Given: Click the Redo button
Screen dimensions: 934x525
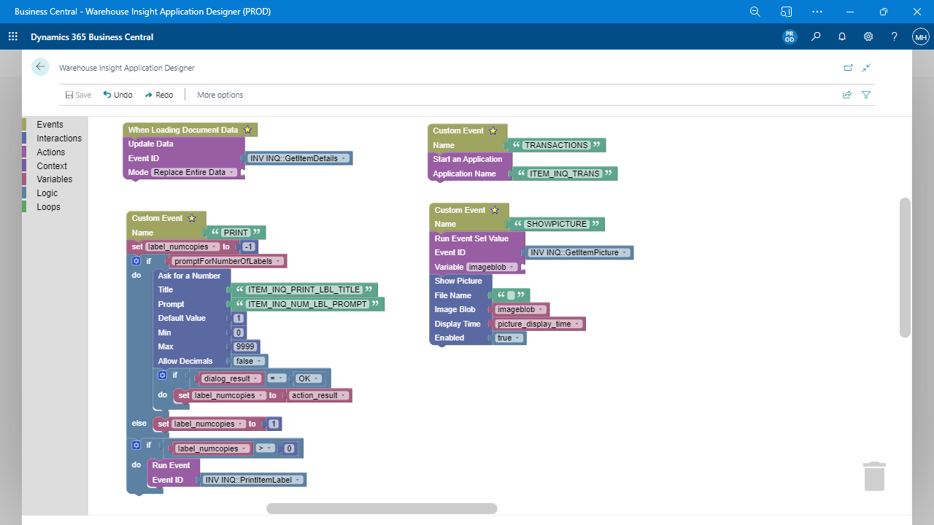Looking at the screenshot, I should click(x=159, y=95).
